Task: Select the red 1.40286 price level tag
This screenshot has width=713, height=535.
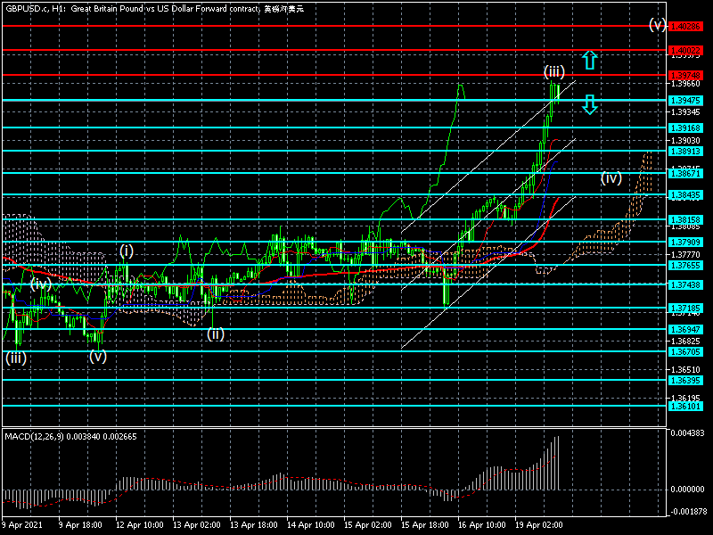Action: point(685,27)
